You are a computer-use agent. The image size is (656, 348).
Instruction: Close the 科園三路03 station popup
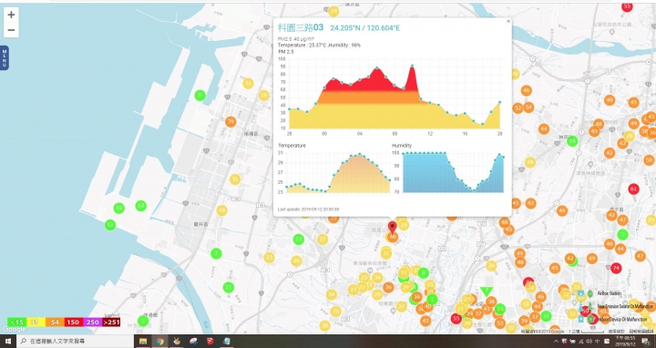[508, 21]
